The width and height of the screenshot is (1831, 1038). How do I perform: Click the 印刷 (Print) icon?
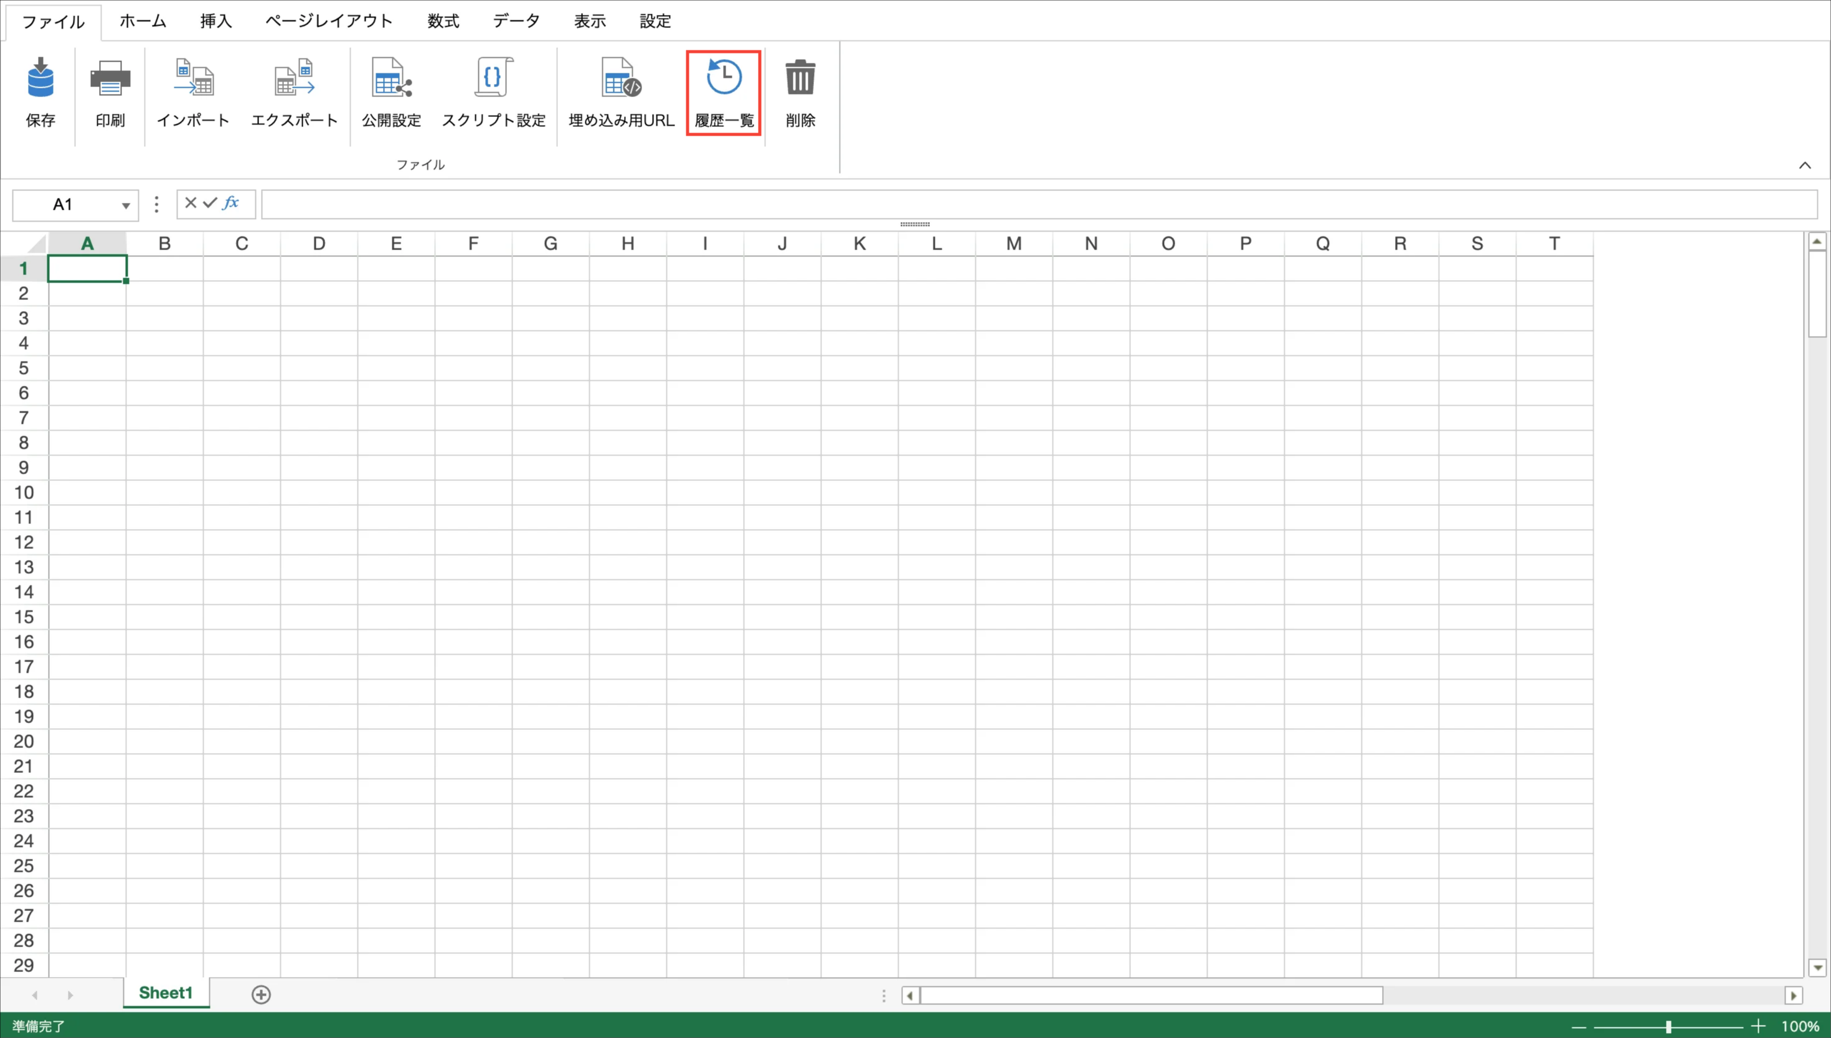click(110, 78)
